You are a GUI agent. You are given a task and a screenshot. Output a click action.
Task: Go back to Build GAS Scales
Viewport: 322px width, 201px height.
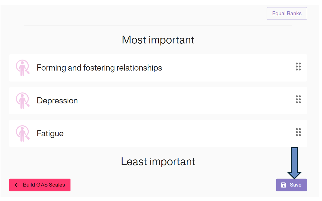(x=40, y=185)
